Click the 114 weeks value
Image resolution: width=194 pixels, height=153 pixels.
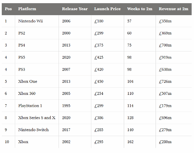coord(131,106)
